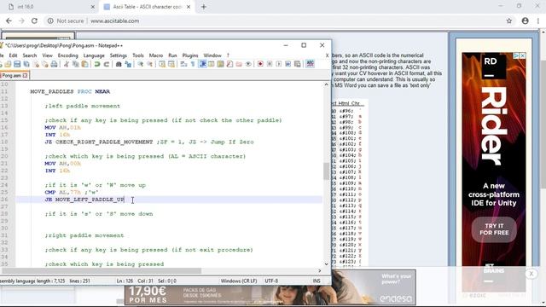
Task: Close the Rider ad with its X icon
Action: coord(522,55)
